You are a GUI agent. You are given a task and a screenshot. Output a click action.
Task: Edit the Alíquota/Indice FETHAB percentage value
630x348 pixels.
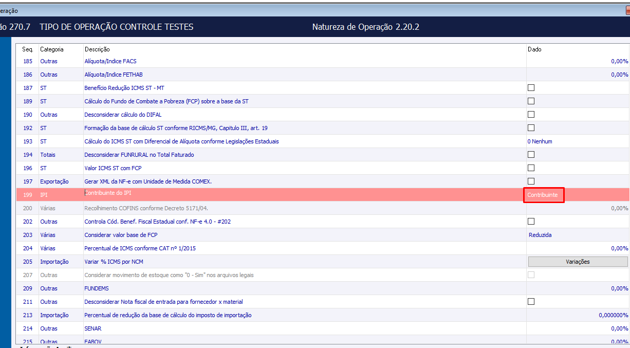619,75
